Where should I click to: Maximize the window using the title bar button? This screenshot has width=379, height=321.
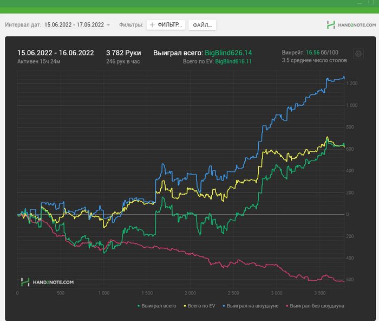[371, 2]
